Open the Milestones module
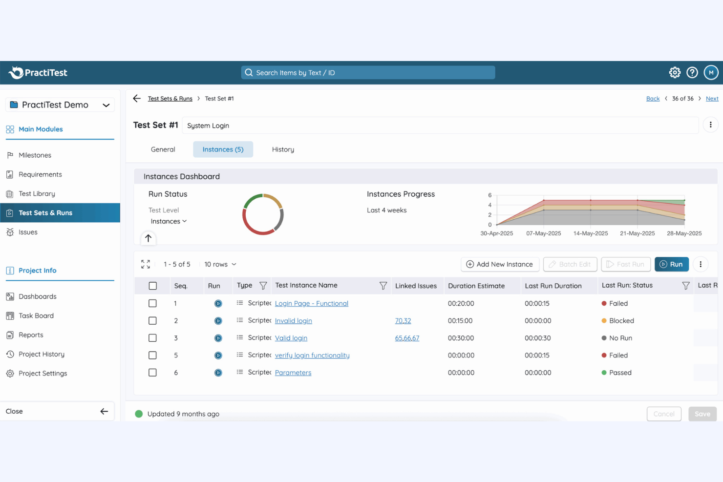 coord(35,155)
